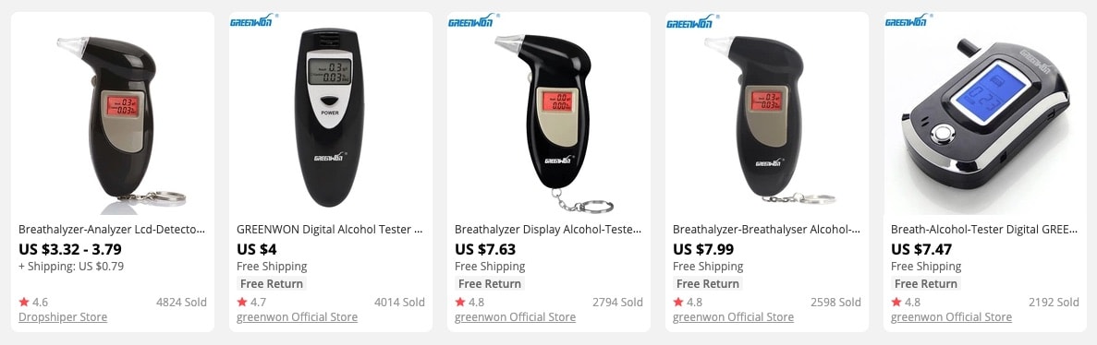Screen dimensions: 1097x345
Task: Visit greenwon Official Store under the $7.47 item
Action: click(x=952, y=317)
